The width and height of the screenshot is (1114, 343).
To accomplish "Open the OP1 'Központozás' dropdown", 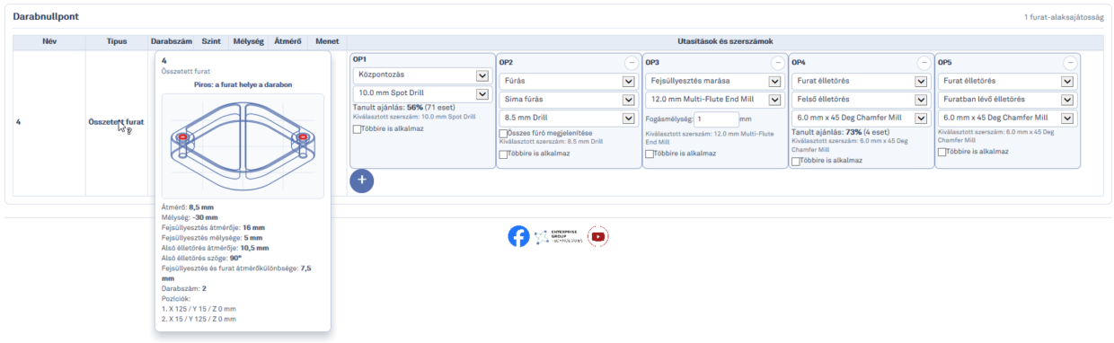I will coord(422,75).
